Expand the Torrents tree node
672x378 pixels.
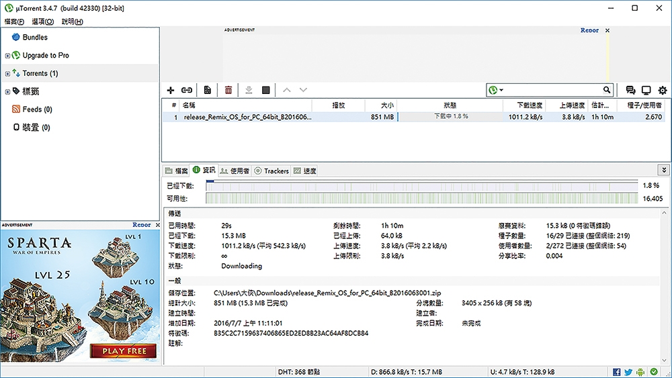point(7,74)
